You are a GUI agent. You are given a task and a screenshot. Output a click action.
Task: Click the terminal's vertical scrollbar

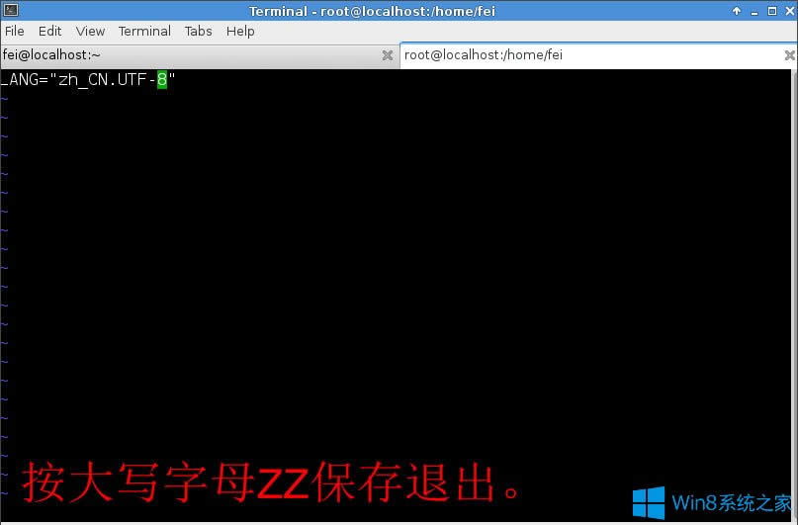pyautogui.click(x=795, y=295)
